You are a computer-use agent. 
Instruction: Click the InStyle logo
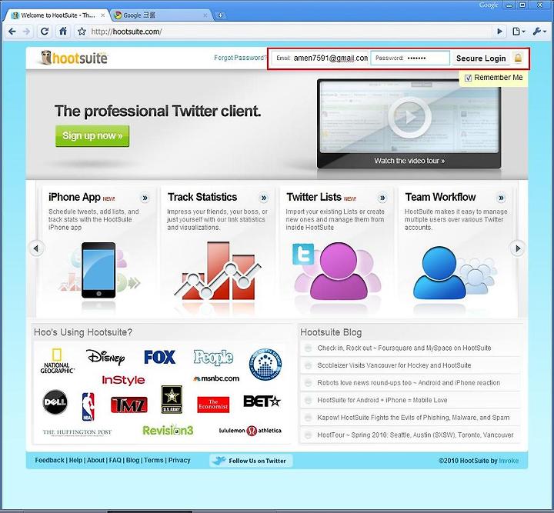point(123,380)
